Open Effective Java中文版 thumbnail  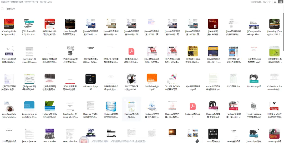click(193, 51)
